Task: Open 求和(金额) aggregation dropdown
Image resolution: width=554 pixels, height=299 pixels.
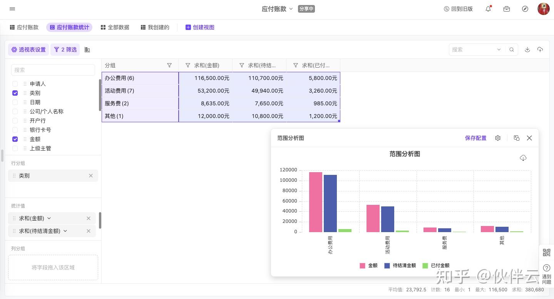Action: click(49, 218)
